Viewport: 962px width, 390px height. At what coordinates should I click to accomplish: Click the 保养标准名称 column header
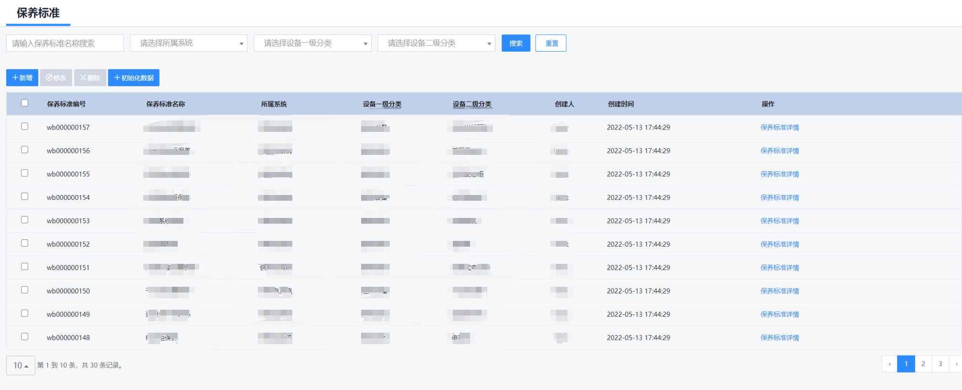point(166,104)
